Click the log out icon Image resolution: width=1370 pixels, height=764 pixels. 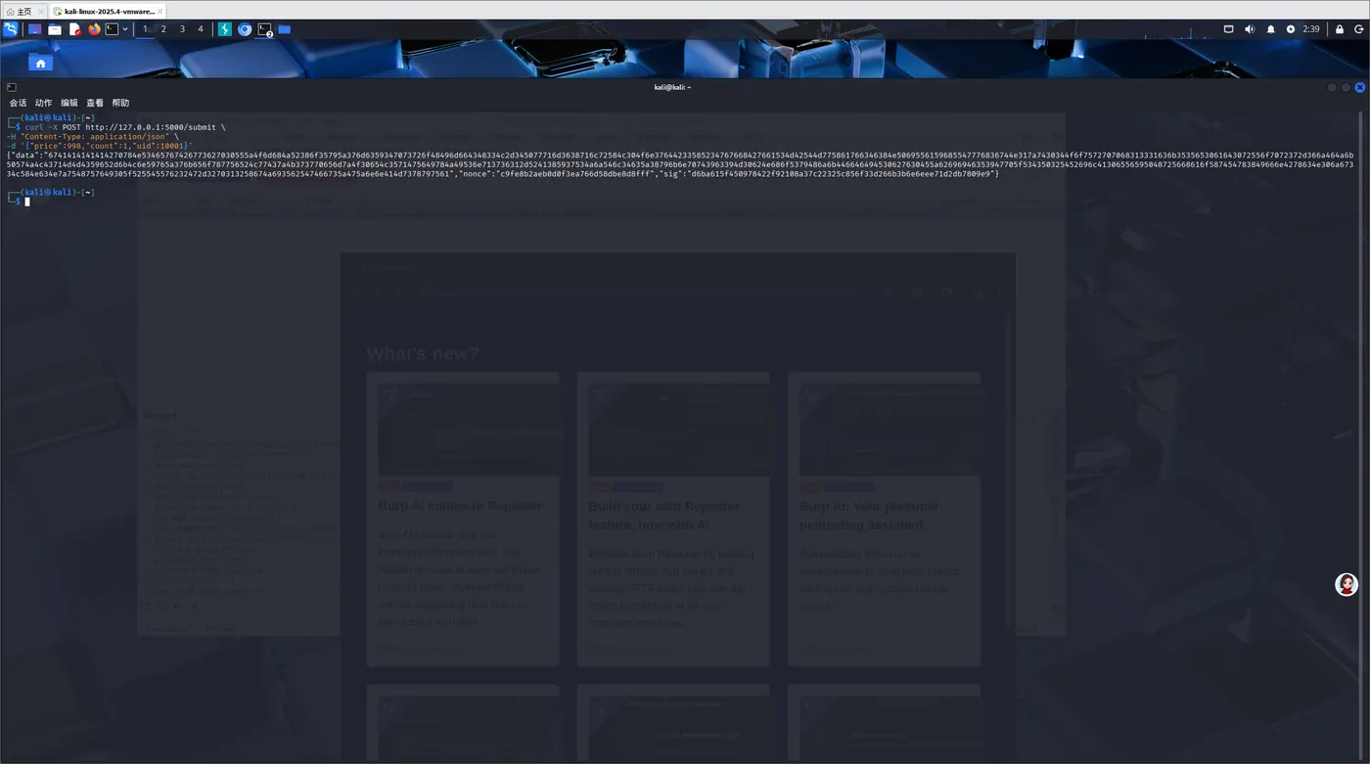[x=1359, y=29]
